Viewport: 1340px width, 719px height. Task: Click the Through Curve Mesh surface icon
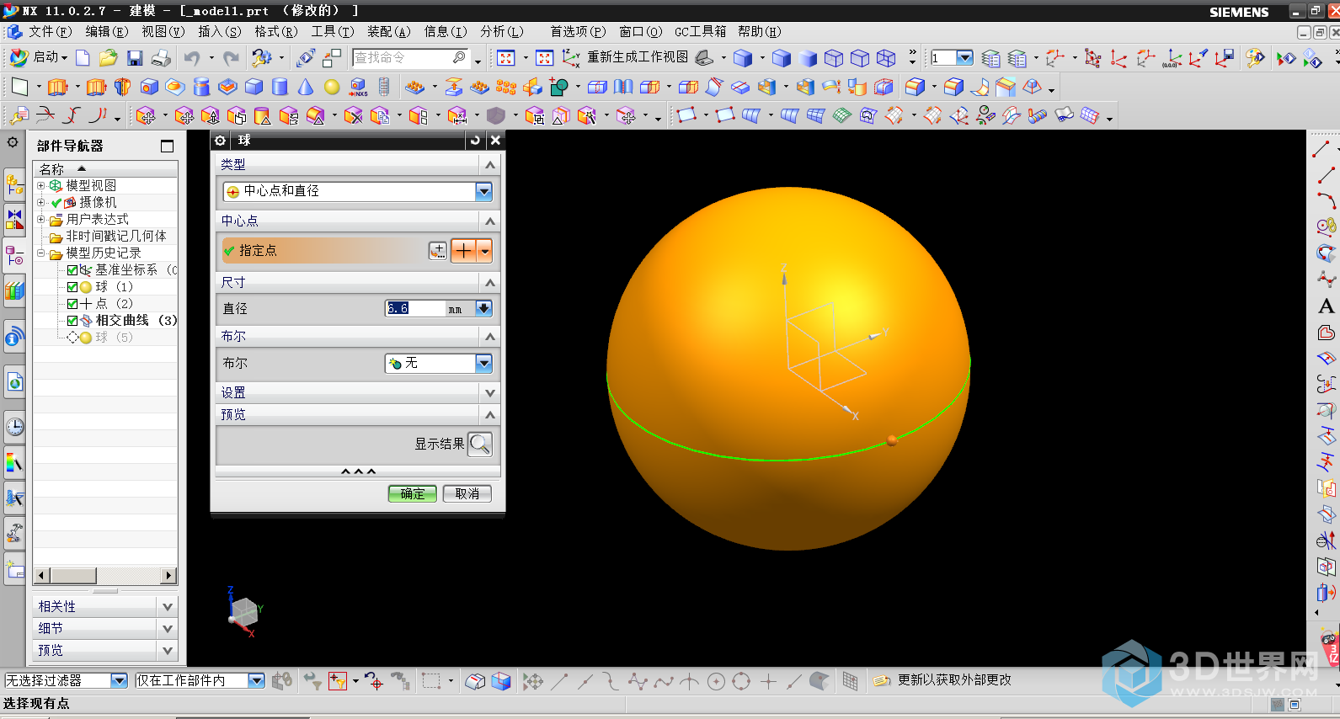click(x=815, y=115)
